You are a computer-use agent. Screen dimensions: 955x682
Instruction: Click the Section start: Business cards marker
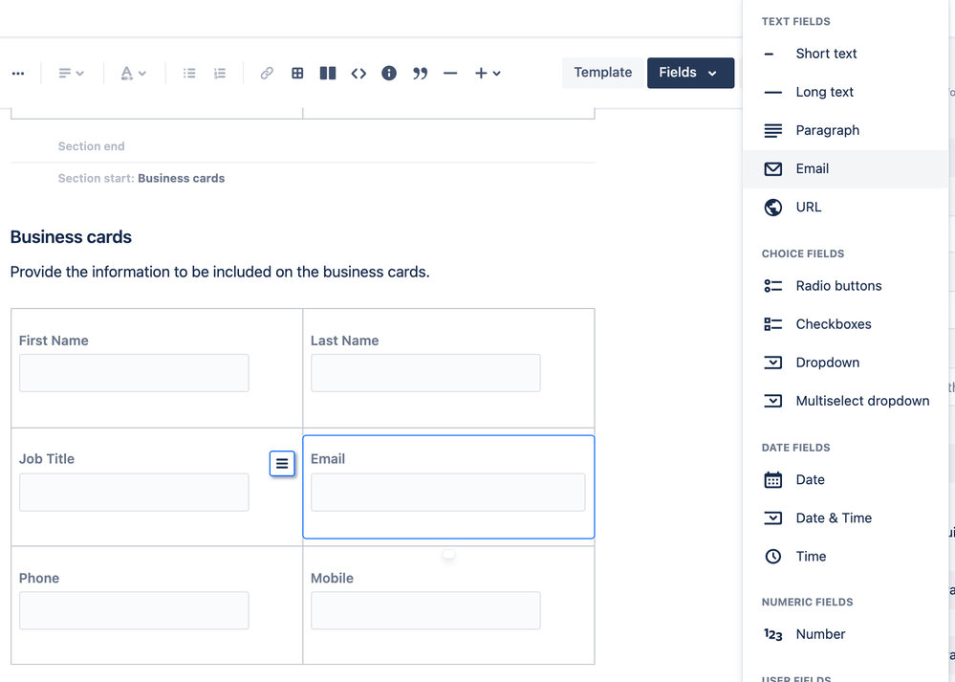[141, 179]
